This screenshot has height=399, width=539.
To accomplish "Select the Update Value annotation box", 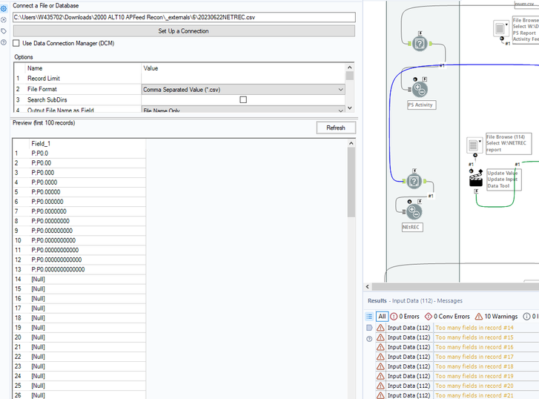I will [504, 179].
